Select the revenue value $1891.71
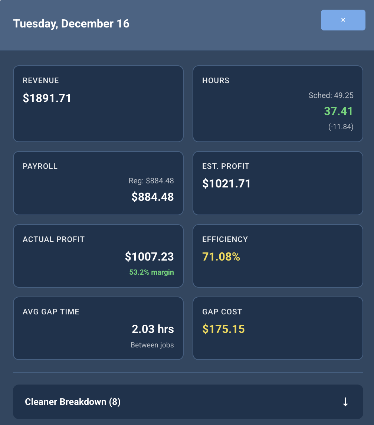 pos(47,98)
